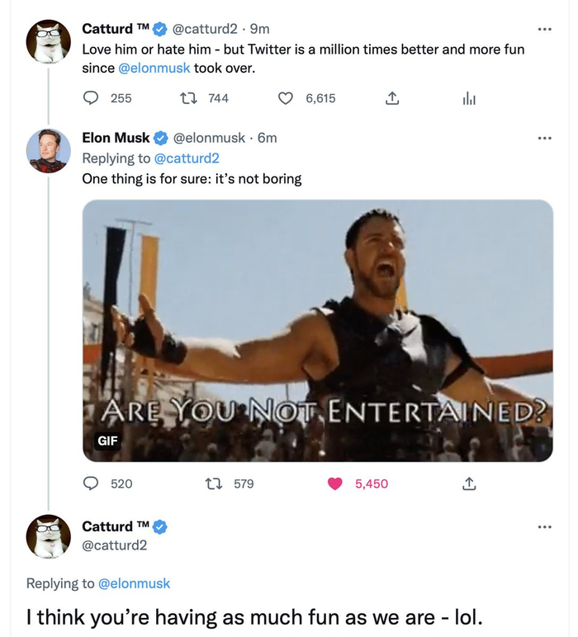Retweet Elon Musk's reply with 579 retweets

[x=212, y=484]
